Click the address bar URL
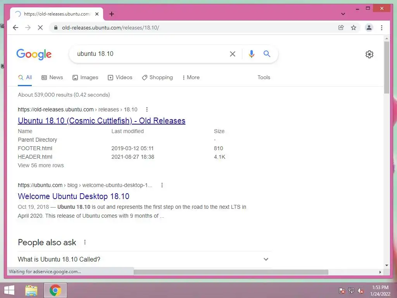 tap(110, 28)
